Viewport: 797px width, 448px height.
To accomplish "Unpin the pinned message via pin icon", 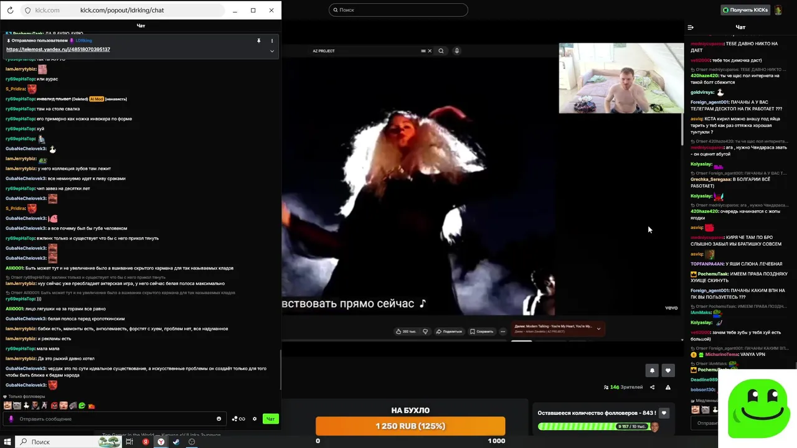I will (258, 40).
